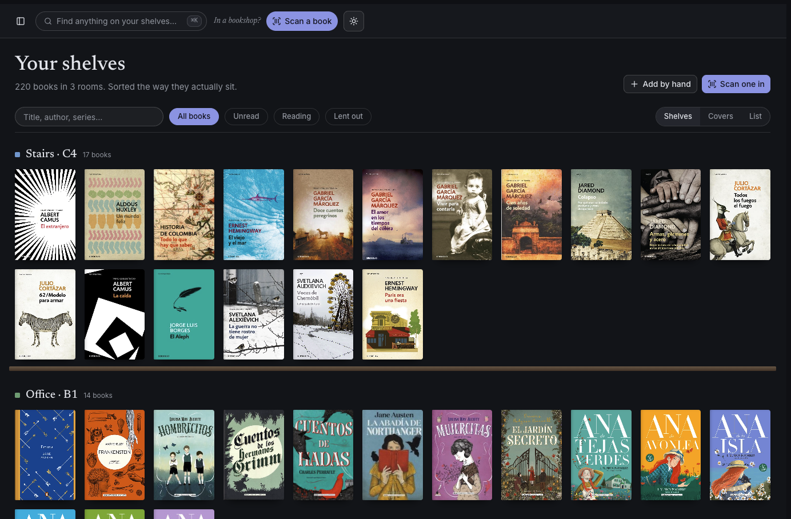Focus the Find anything on your shelves search
This screenshot has width=791, height=519.
pos(121,21)
